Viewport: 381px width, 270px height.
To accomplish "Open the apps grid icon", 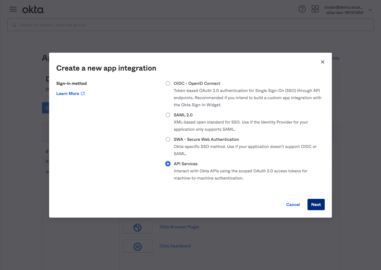I will click(x=315, y=9).
